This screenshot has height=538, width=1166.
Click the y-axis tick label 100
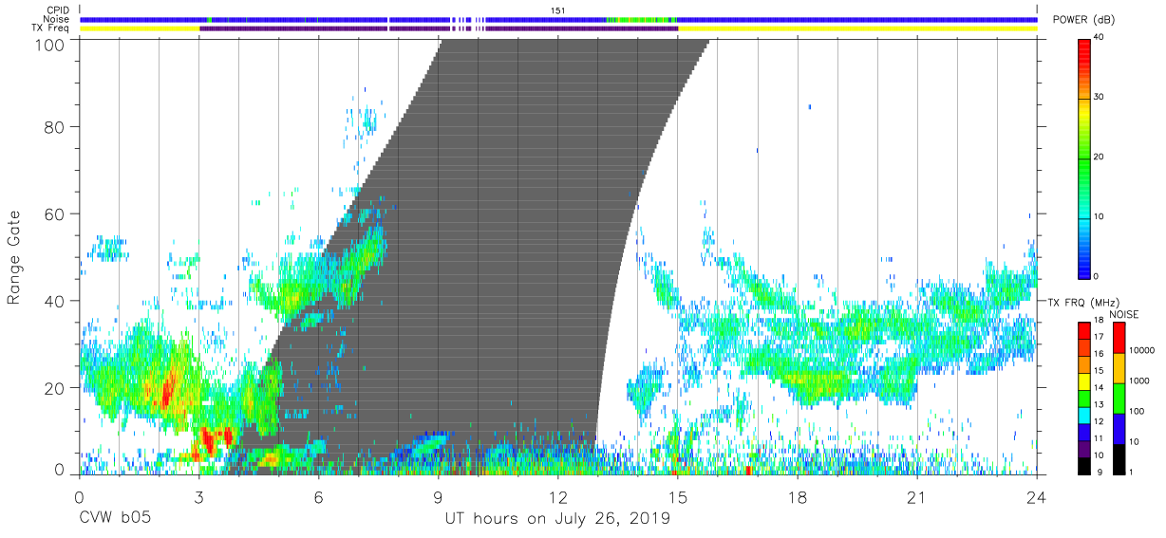point(51,45)
